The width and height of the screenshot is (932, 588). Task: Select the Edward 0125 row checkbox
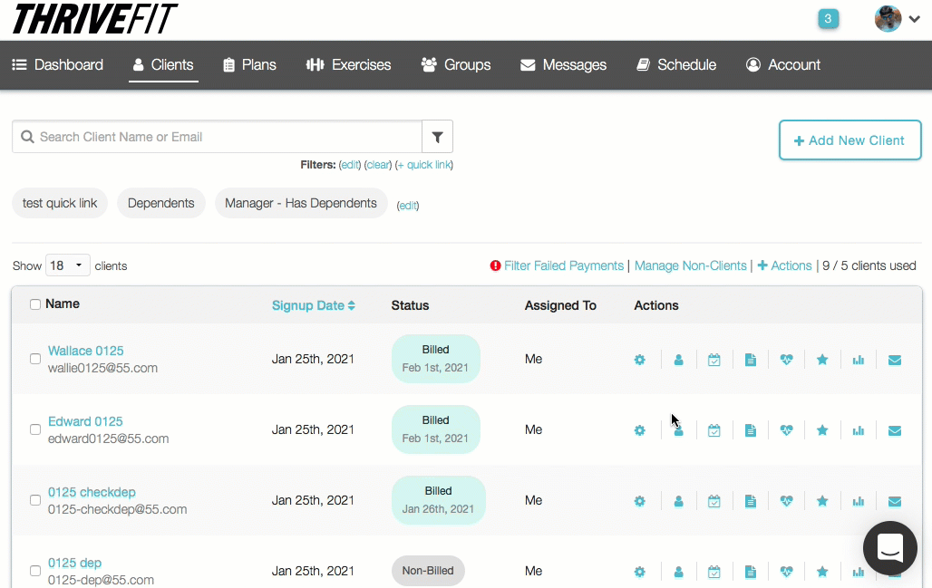pos(35,429)
